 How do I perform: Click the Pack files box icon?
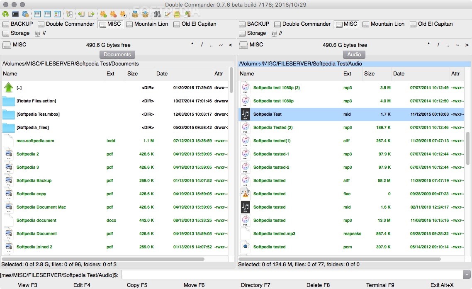click(x=135, y=14)
